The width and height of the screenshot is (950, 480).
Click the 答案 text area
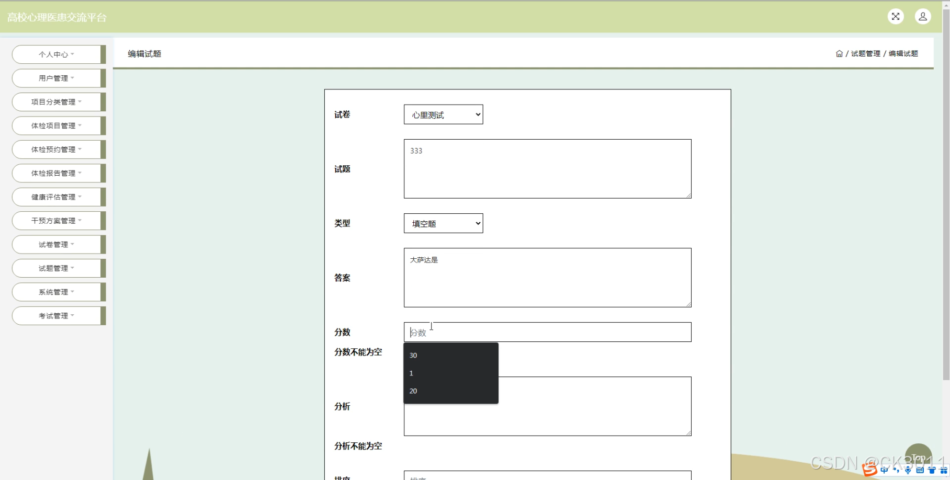coord(547,278)
